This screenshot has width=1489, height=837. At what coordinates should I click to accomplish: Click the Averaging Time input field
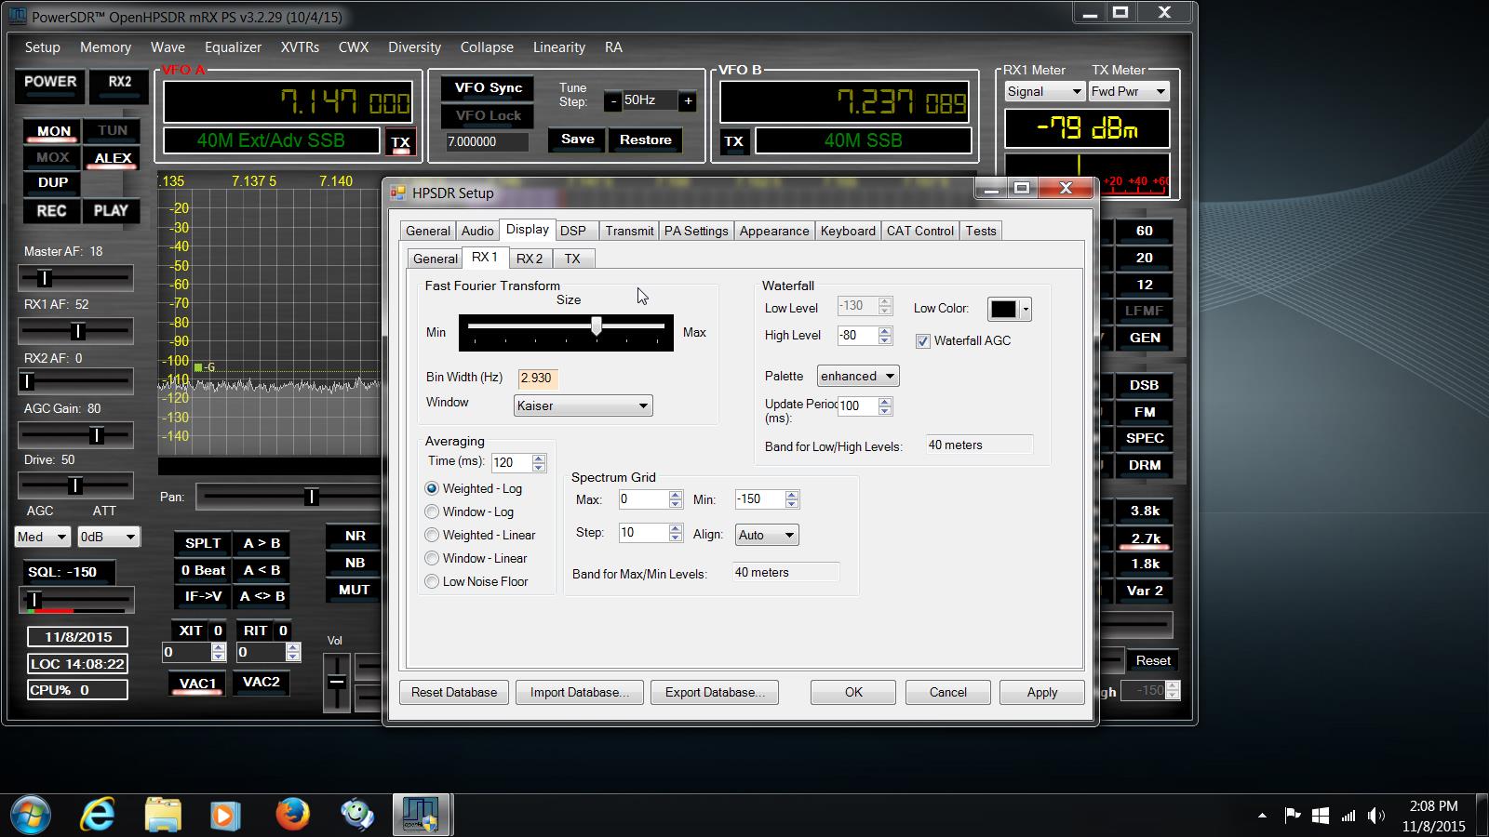pos(511,462)
